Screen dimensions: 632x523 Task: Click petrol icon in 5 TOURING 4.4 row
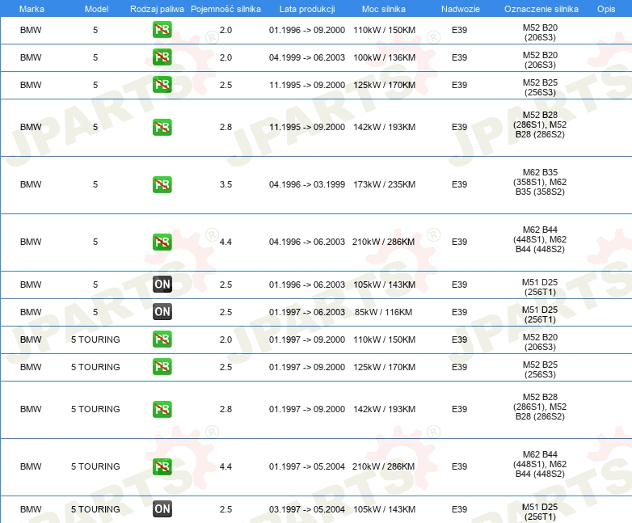tap(162, 466)
